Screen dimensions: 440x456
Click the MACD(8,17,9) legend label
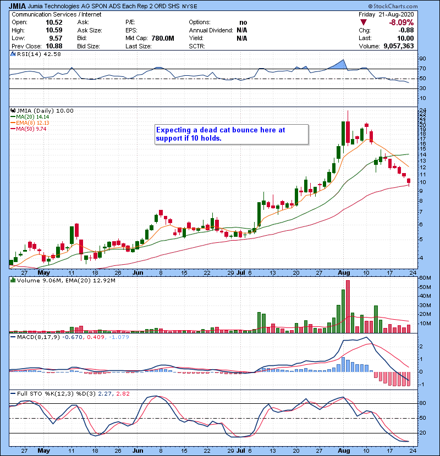(38, 337)
